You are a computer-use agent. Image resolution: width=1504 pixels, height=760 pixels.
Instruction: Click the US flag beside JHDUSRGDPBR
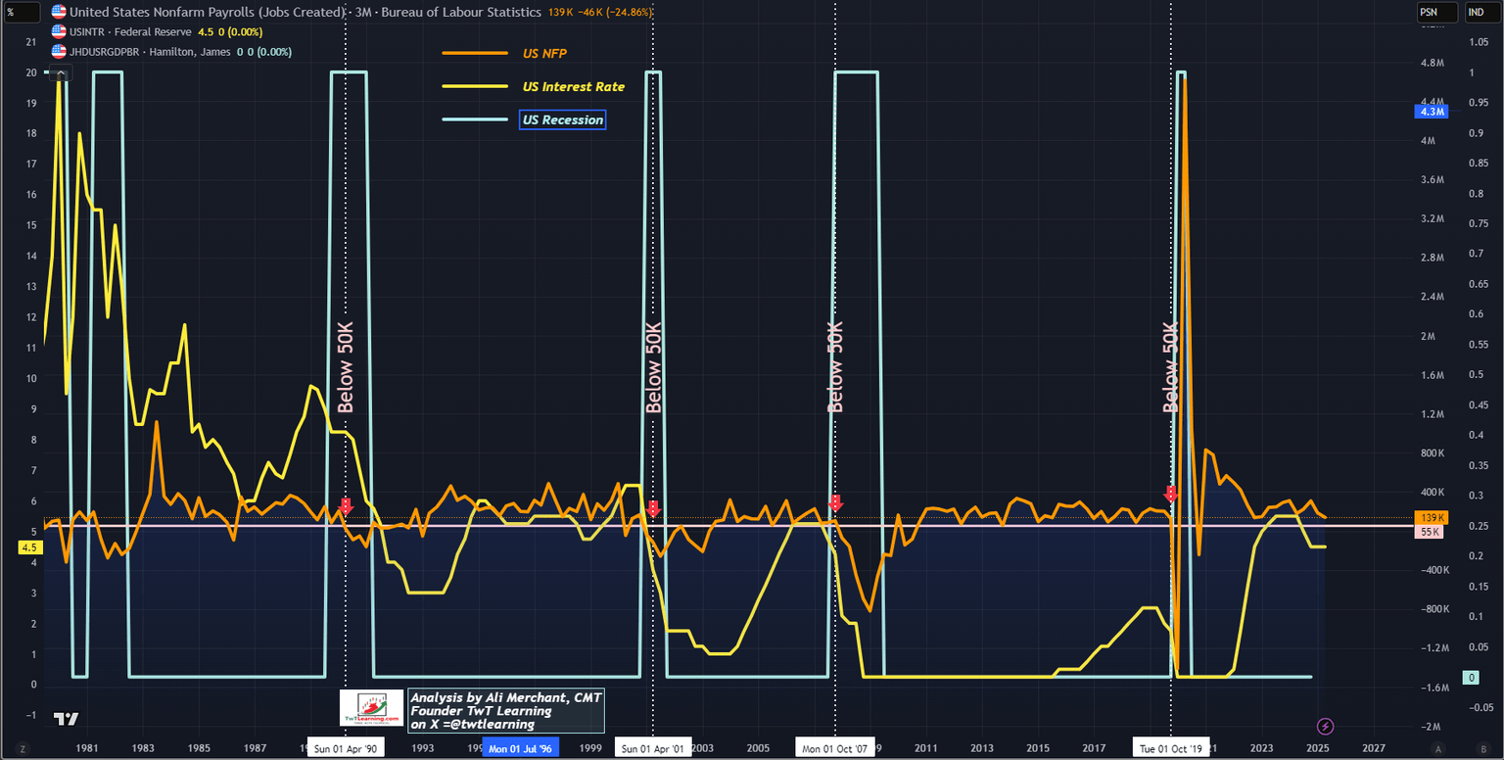click(59, 52)
